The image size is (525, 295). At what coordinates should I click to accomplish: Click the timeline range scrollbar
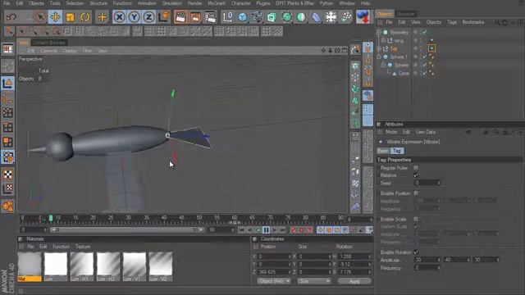[126, 229]
